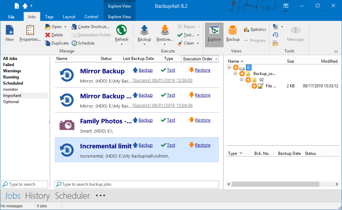Launch Restore from the Execute group
Screen dimensions: 342x210
(x=165, y=33)
